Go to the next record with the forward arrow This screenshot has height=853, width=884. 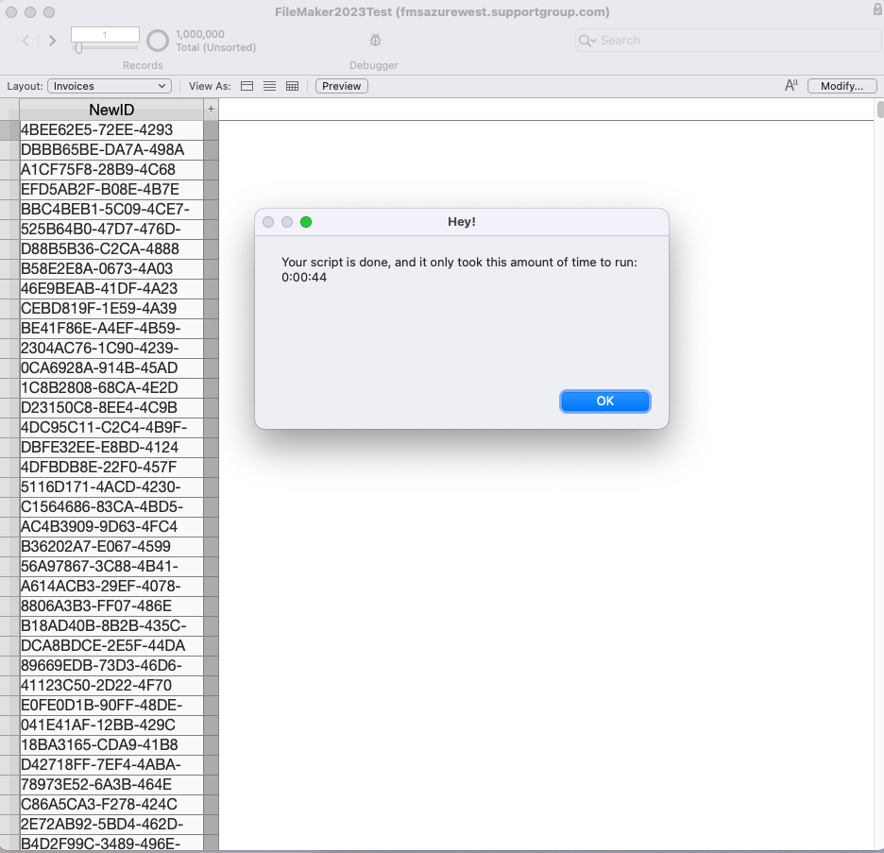(x=51, y=40)
